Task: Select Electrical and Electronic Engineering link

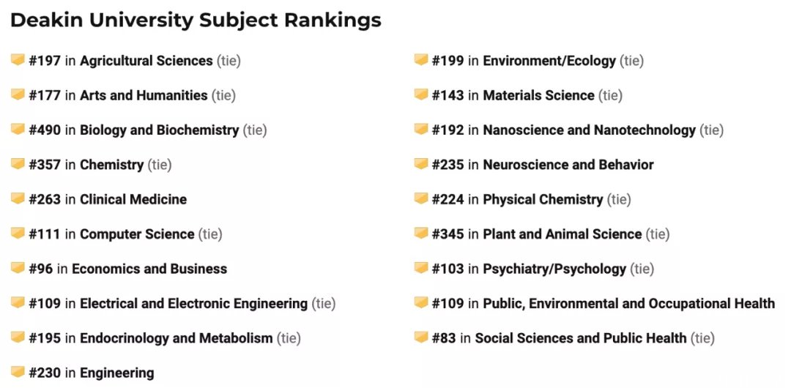Action: pos(193,304)
